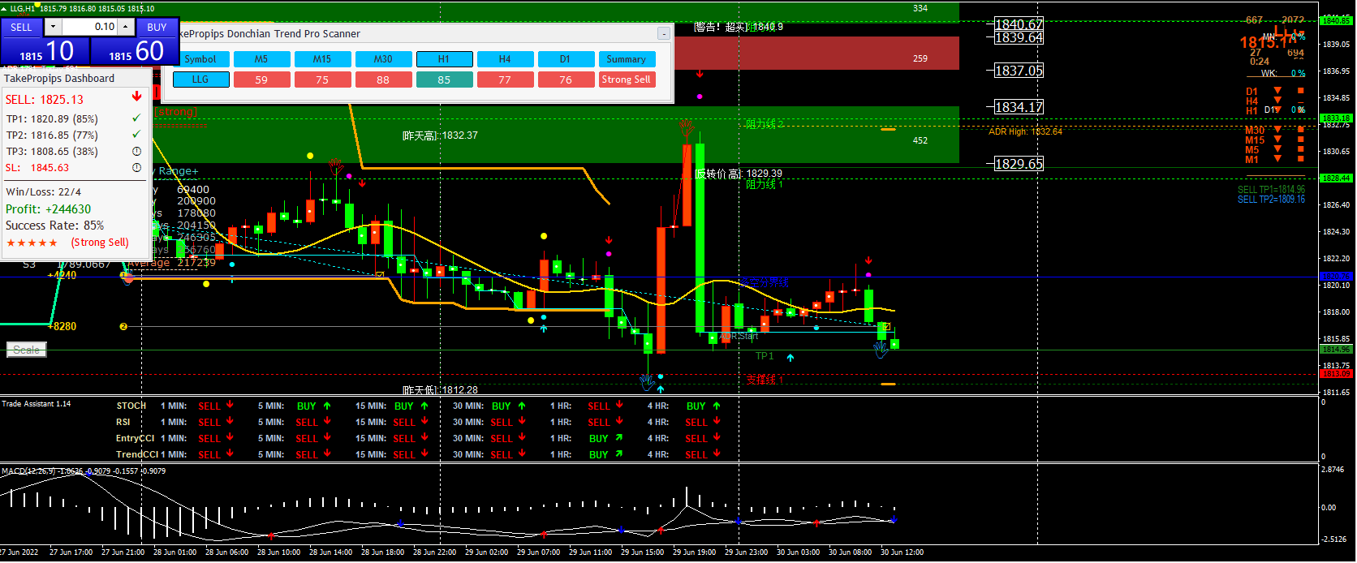Click the clock icon on the SL row
This screenshot has height=563, width=1357.
point(136,167)
